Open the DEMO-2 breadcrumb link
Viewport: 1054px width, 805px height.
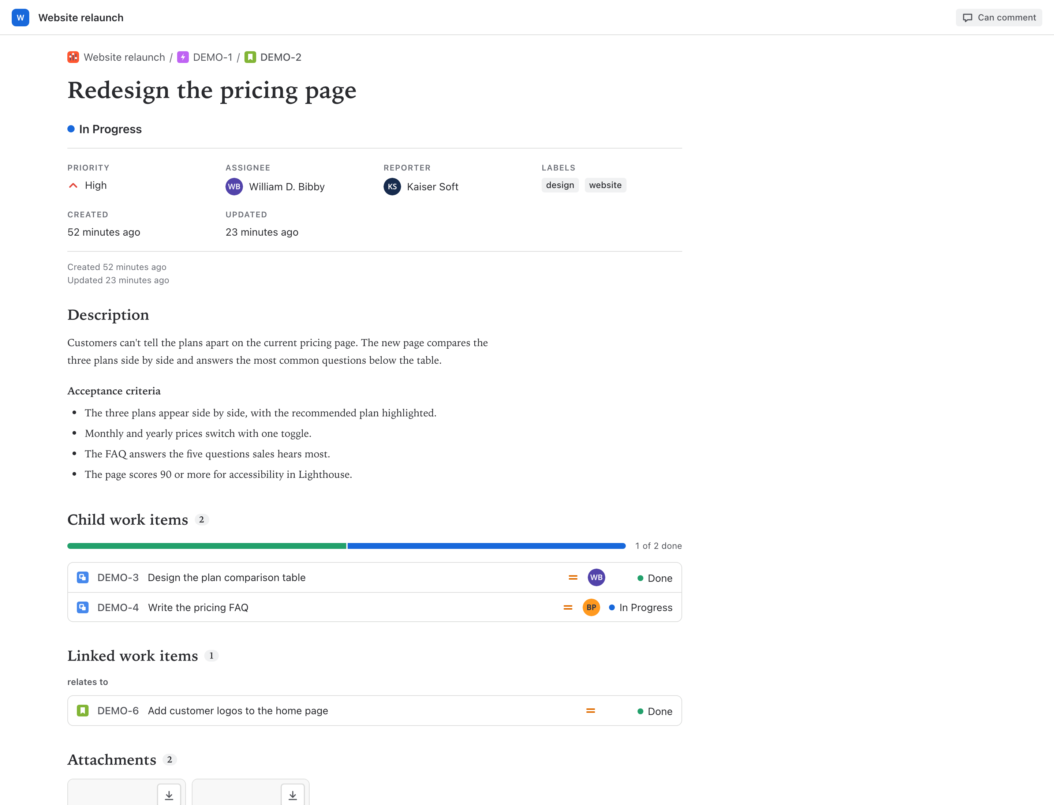coord(280,57)
